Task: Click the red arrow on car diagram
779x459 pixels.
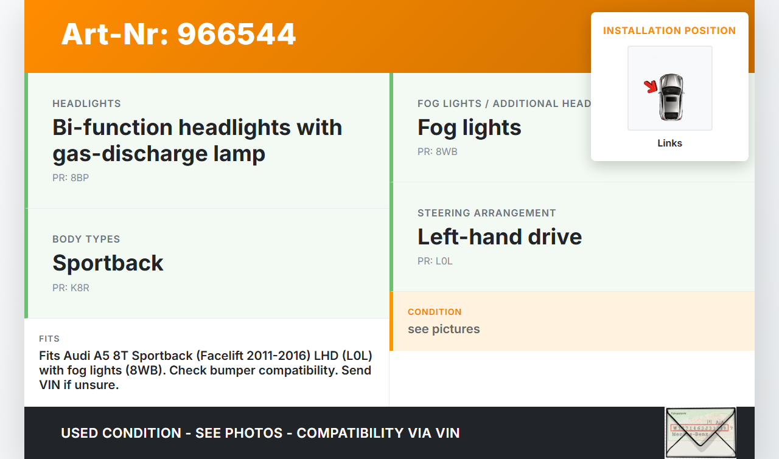Action: [x=651, y=86]
